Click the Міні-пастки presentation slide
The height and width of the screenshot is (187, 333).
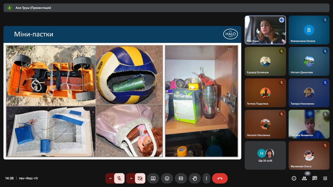pyautogui.click(x=122, y=92)
